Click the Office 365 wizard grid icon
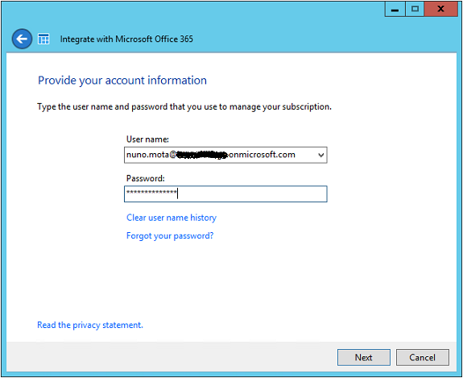 click(43, 39)
